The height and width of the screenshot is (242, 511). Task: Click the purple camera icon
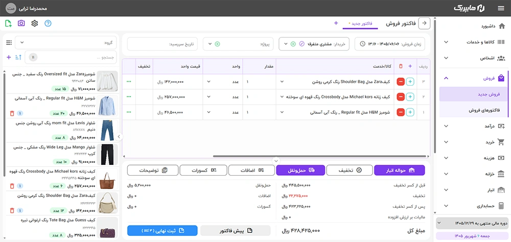click(x=21, y=23)
